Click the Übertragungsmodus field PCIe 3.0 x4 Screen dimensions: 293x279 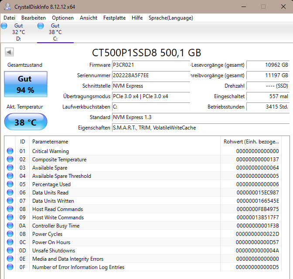click(151, 96)
